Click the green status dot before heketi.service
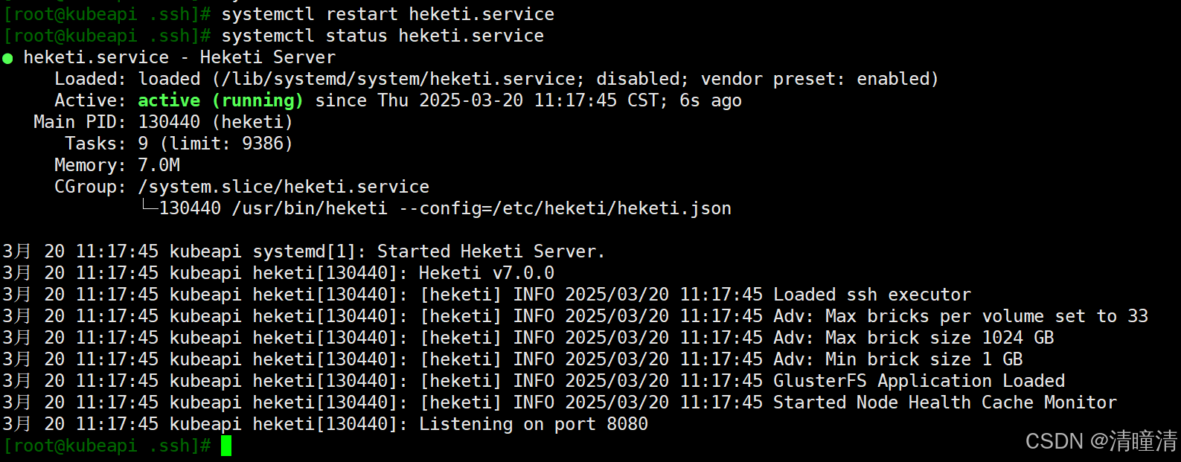Viewport: 1181px width, 462px height. point(7,59)
